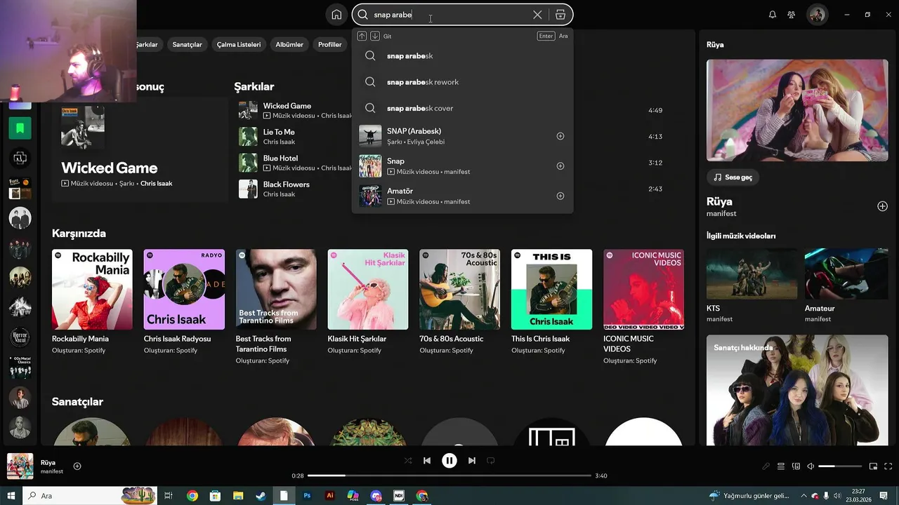Open Steam from the Windows taskbar
The width and height of the screenshot is (899, 505).
(x=261, y=496)
